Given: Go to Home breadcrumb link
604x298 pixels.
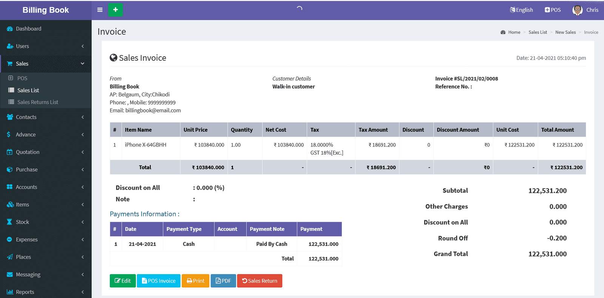Looking at the screenshot, I should 514,32.
